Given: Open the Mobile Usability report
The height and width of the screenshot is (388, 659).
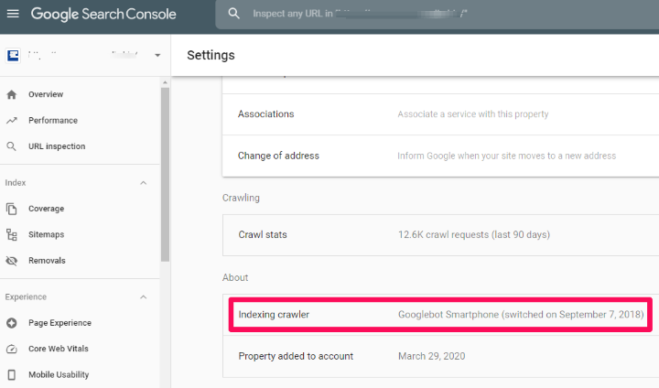Looking at the screenshot, I should click(x=59, y=375).
